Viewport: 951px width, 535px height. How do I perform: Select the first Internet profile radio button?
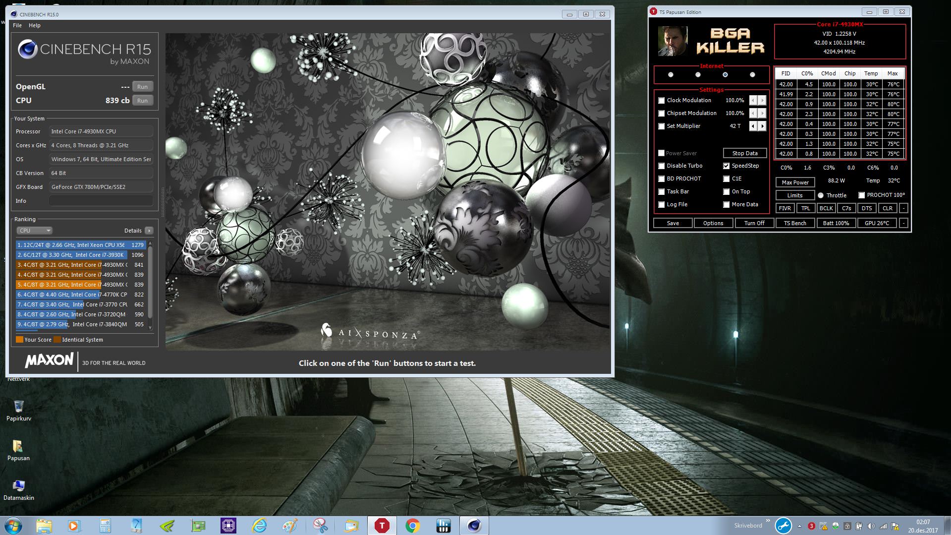pyautogui.click(x=671, y=75)
